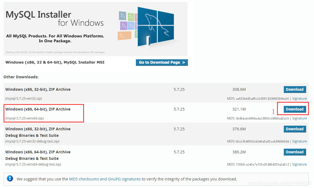314x188 pixels.
Task: Click the 5.7.25 version in the 386.2M row
Action: pyautogui.click(x=179, y=152)
